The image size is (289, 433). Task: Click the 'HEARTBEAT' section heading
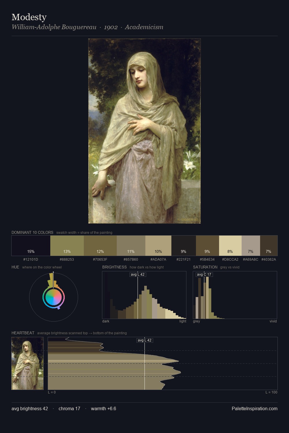[23, 333]
